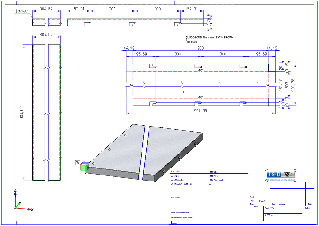Viewport: 319px width, 226px height.
Task: Click the 991 x 901 text below the material label
Action: coord(191,42)
